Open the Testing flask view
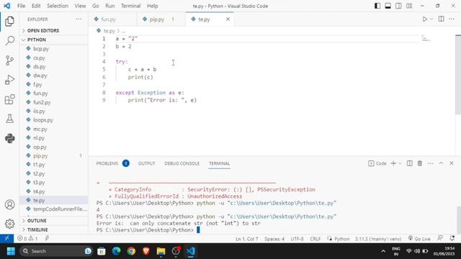461x259 pixels. coord(9,119)
